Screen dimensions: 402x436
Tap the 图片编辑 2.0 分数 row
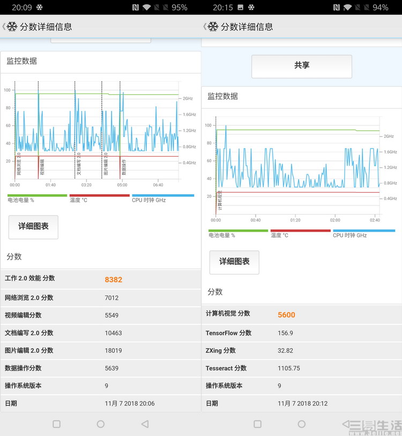[100, 351]
